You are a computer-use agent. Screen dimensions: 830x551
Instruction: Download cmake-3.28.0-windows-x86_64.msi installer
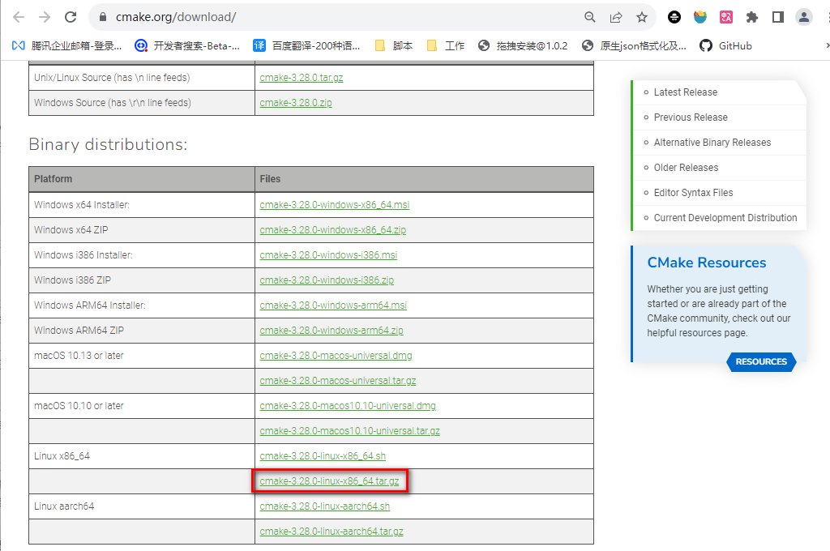[x=335, y=205]
